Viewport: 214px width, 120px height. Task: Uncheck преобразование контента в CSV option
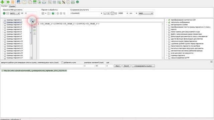tap(169, 20)
